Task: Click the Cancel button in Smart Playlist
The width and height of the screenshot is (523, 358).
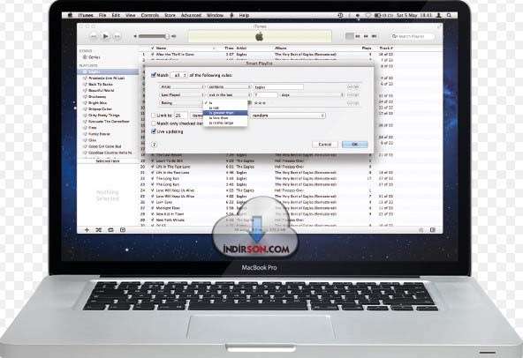Action: click(x=325, y=145)
